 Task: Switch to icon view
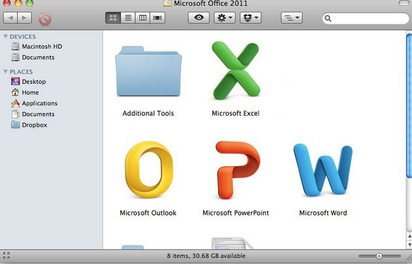coord(113,18)
